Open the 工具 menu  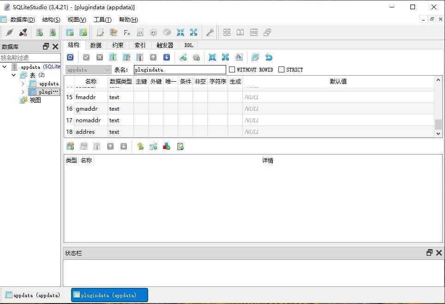click(102, 19)
